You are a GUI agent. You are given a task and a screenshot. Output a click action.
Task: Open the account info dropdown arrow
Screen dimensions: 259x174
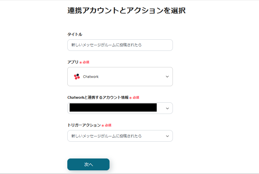click(x=167, y=108)
